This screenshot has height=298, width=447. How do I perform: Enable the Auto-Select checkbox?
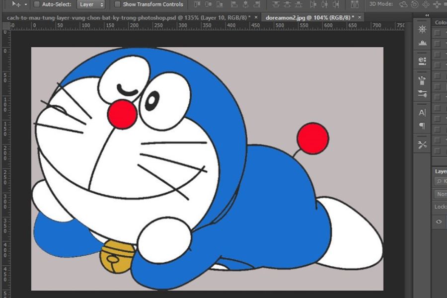tap(37, 4)
